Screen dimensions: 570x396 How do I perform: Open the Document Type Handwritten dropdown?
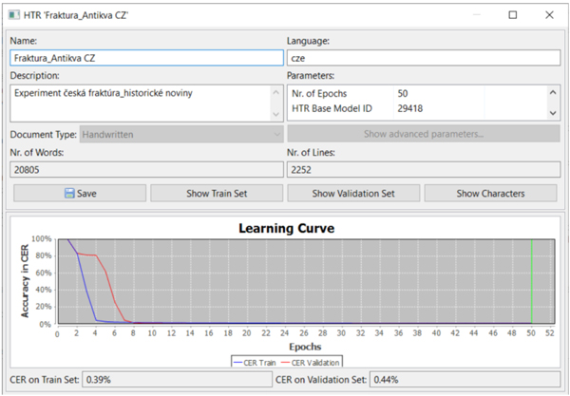pyautogui.click(x=181, y=135)
